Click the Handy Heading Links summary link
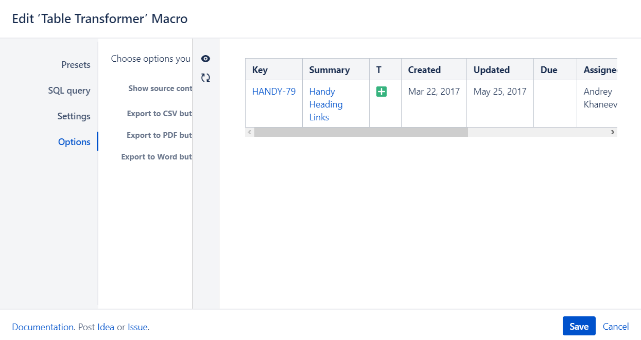 325,104
